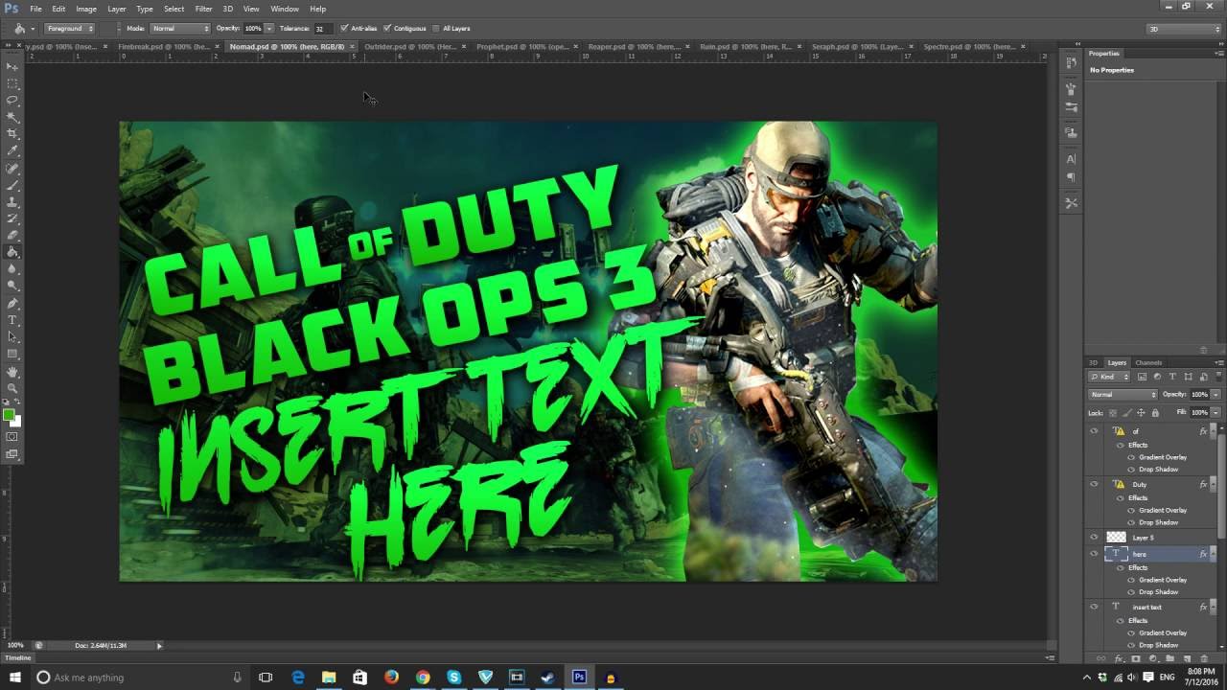Hide the 'of' text layer
Viewport: 1227px width, 690px height.
1094,431
